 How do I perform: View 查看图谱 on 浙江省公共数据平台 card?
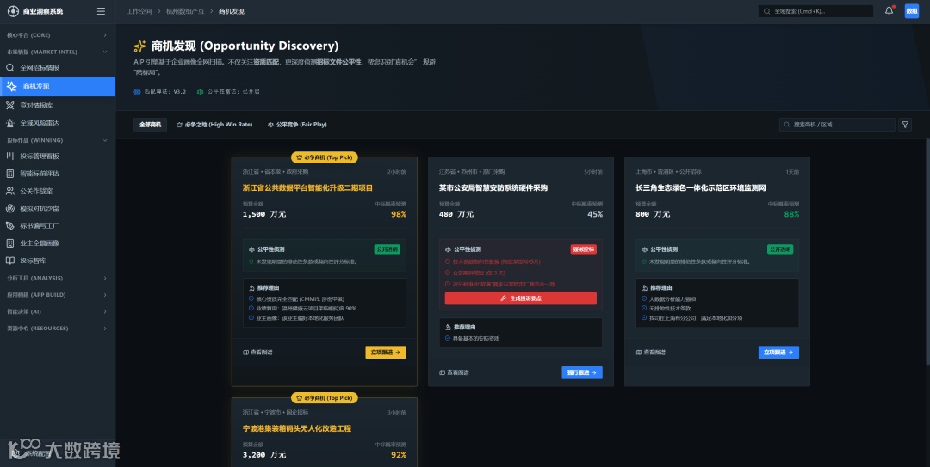point(258,353)
